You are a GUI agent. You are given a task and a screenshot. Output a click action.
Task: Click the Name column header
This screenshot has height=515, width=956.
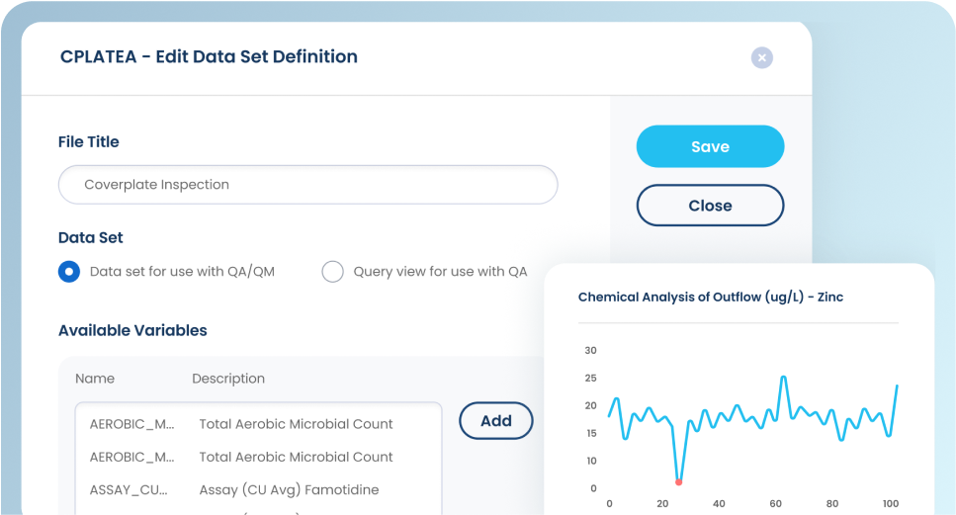click(95, 379)
